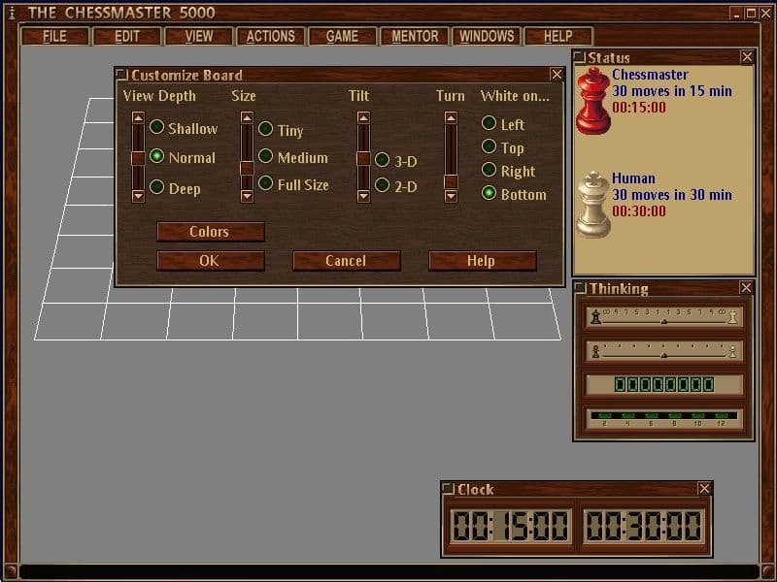
Task: Close the Status window
Action: [x=747, y=57]
